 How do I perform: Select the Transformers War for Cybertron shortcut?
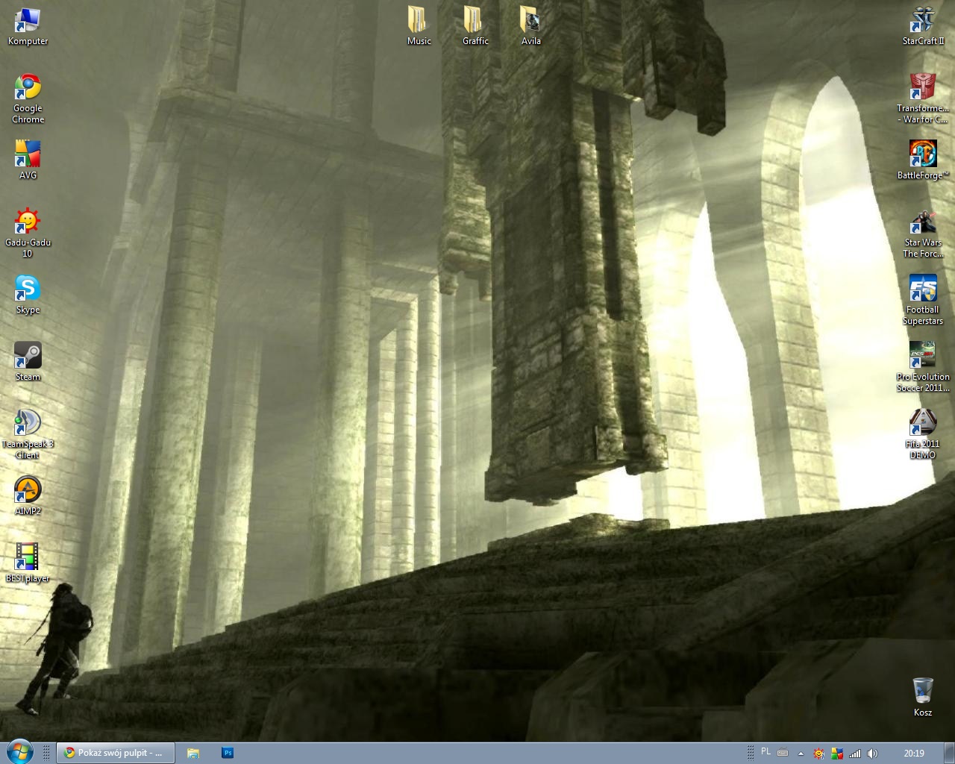pyautogui.click(x=923, y=98)
